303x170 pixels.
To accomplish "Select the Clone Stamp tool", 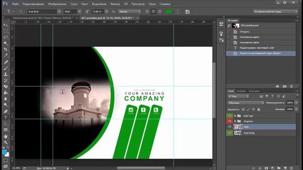I will point(6,74).
